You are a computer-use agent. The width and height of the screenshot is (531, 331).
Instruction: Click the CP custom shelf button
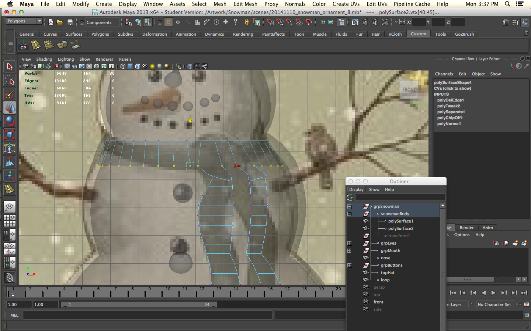click(23, 45)
